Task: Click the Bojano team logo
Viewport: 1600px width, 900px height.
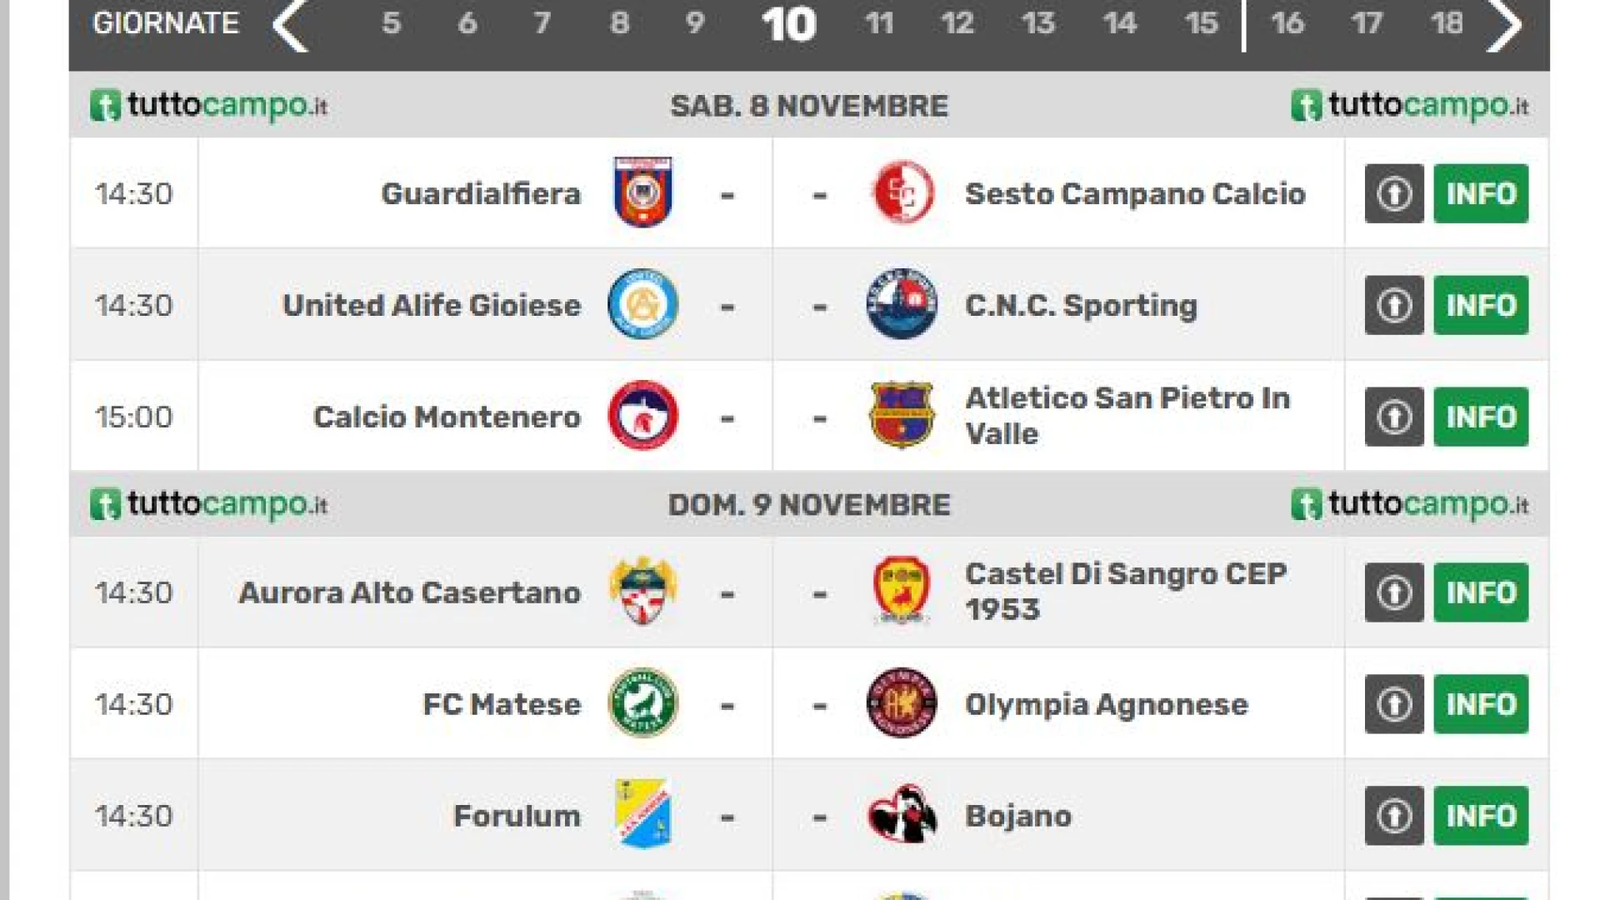Action: [x=902, y=815]
